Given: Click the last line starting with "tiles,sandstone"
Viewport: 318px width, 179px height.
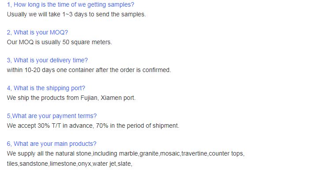Looking at the screenshot, I should click(x=70, y=164).
